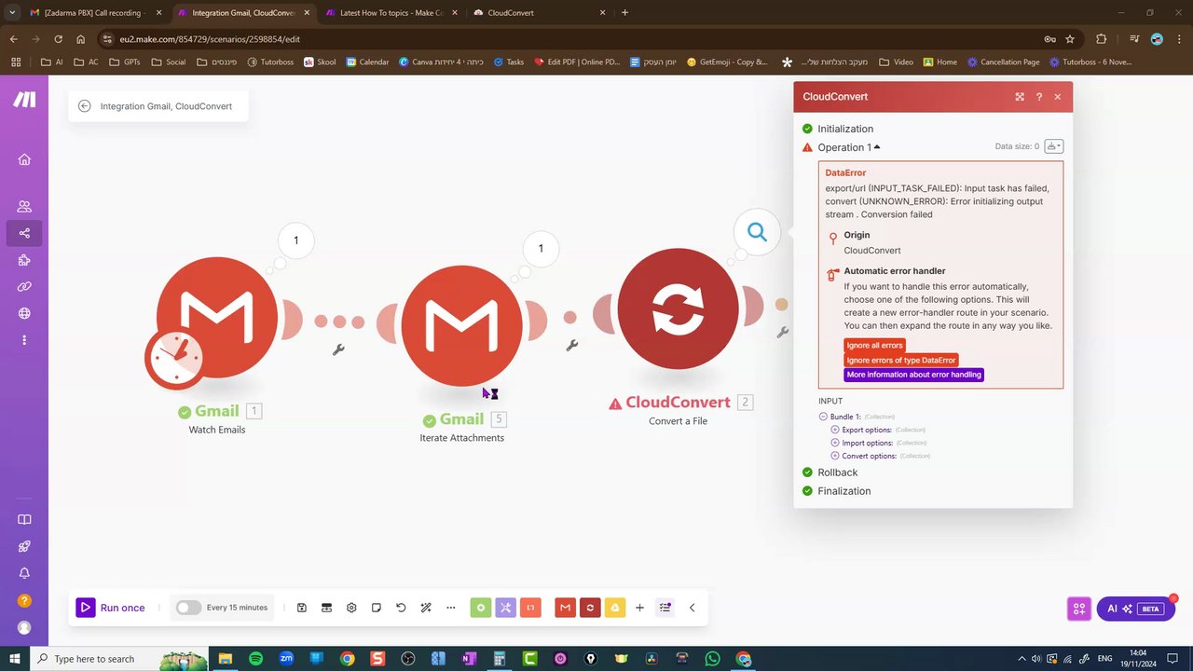Click the Make logo in the sidebar
Viewport: 1193px width, 671px height.
click(24, 100)
